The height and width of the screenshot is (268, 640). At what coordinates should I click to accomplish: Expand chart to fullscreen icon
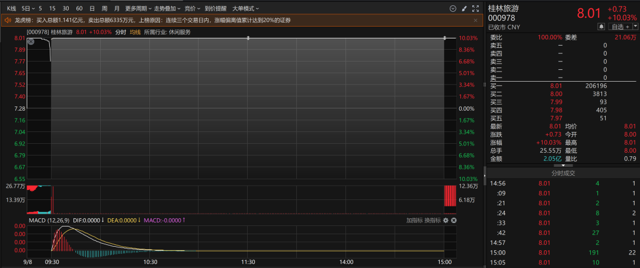(475, 8)
